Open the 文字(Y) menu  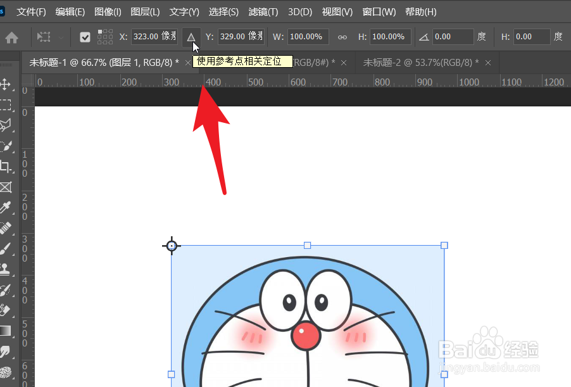pyautogui.click(x=184, y=12)
